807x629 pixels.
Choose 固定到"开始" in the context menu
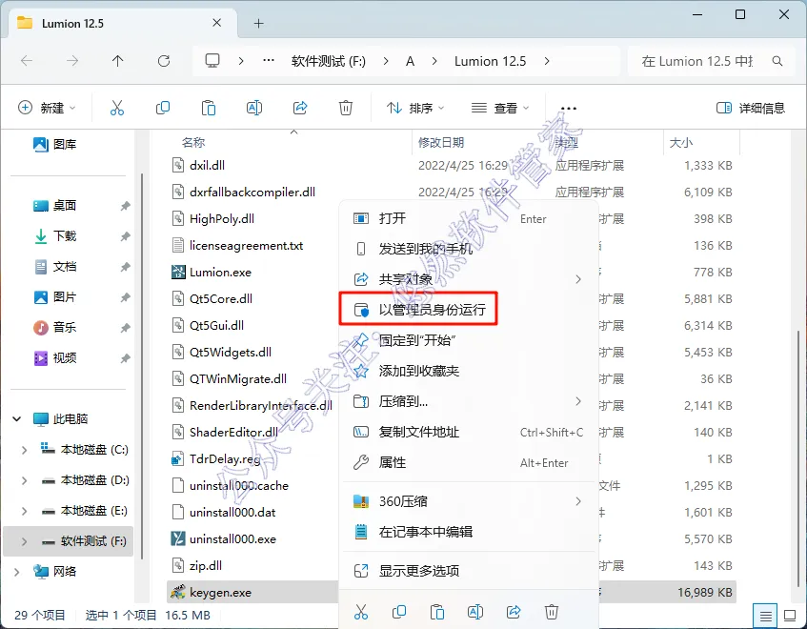(x=469, y=340)
